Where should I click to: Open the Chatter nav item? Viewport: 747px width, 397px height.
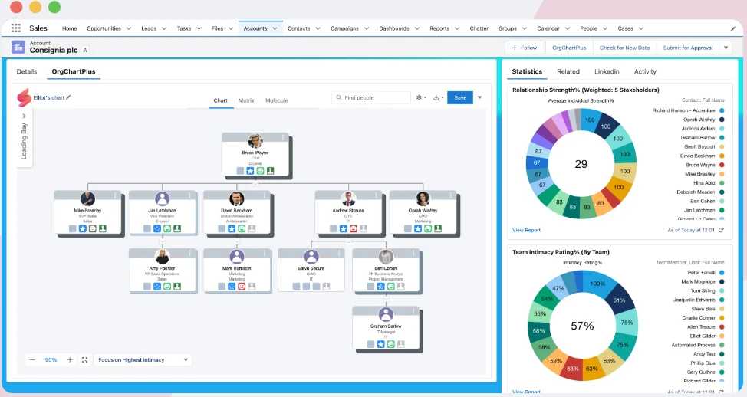(479, 28)
